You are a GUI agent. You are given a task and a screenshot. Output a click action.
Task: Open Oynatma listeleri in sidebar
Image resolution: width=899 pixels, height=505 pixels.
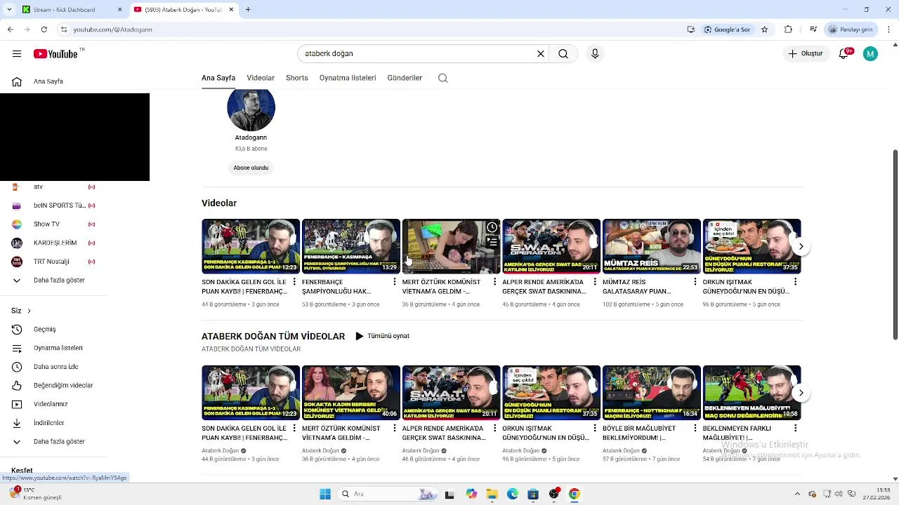click(x=58, y=348)
